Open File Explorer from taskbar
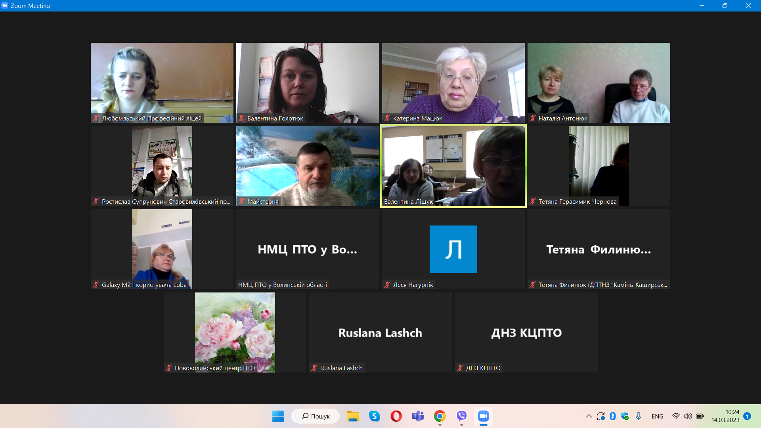This screenshot has width=761, height=428. tap(352, 416)
